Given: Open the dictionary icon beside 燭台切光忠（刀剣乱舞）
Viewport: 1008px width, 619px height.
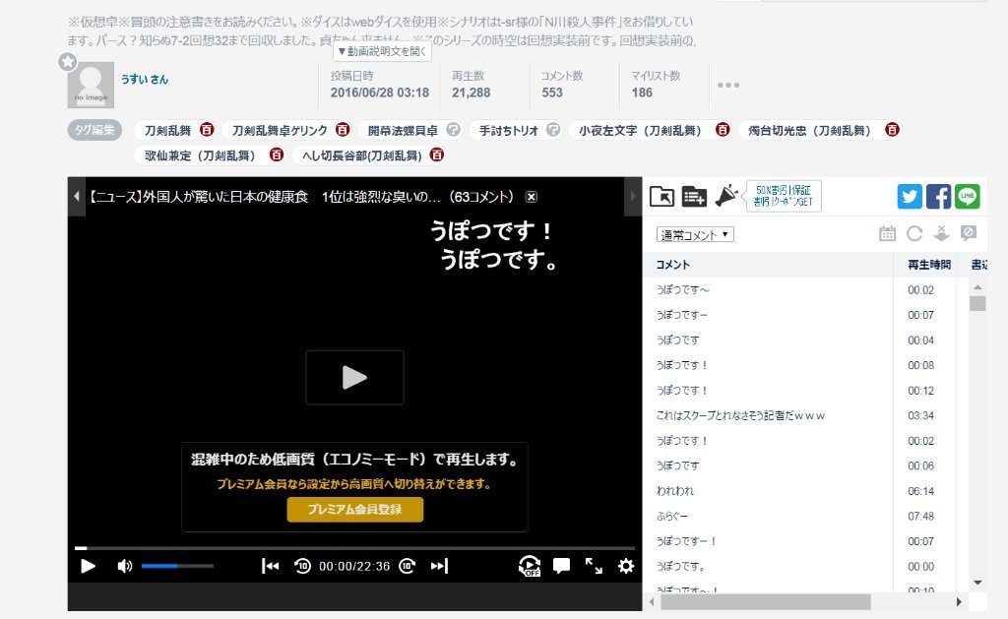Looking at the screenshot, I should [892, 130].
